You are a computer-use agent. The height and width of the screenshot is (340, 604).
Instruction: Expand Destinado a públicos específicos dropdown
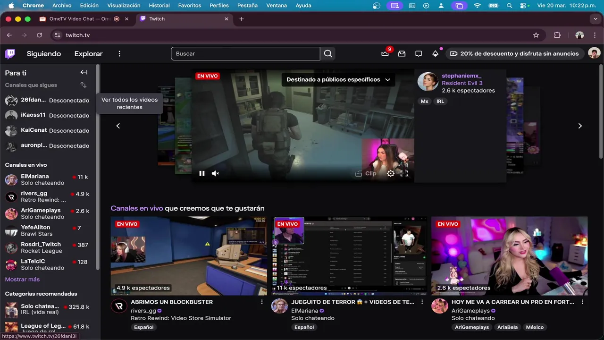coord(338,79)
